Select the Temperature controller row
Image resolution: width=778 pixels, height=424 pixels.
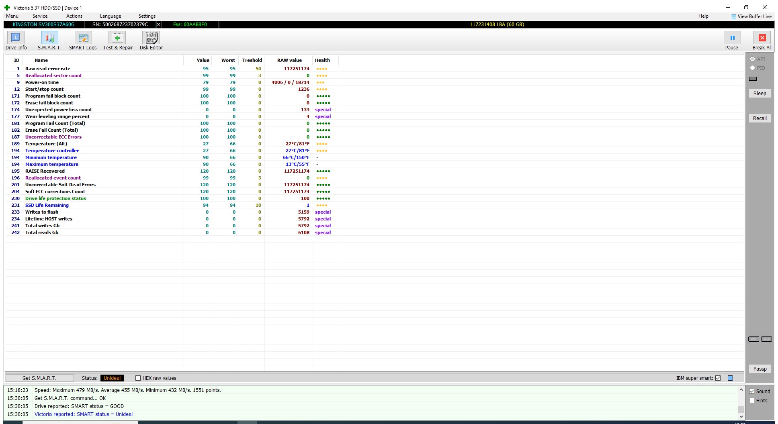172,151
